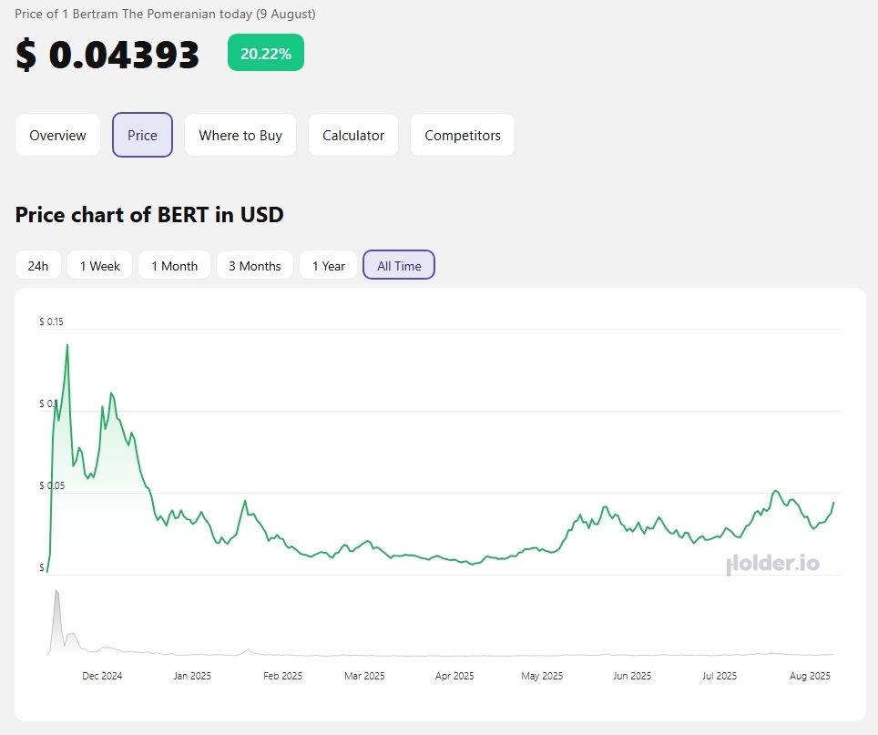This screenshot has width=878, height=735.
Task: Click the 'Price chart of BERT in USD' heading
Action: coord(149,214)
